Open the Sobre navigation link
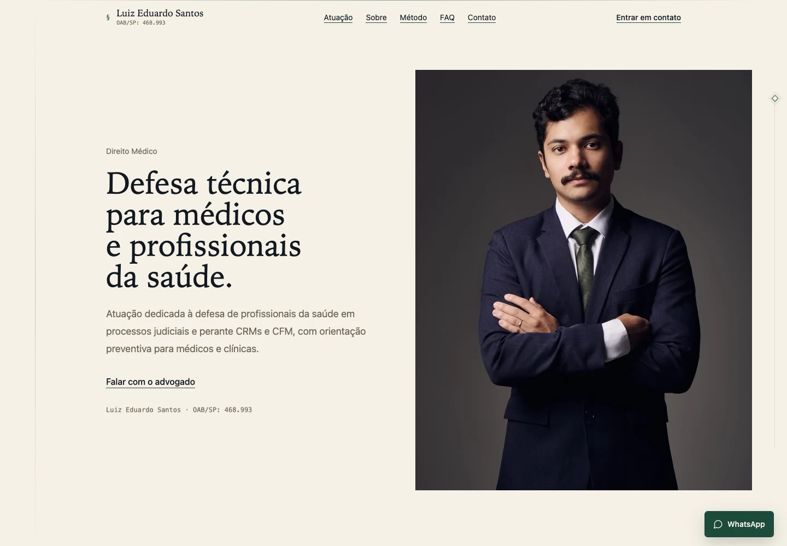 376,17
